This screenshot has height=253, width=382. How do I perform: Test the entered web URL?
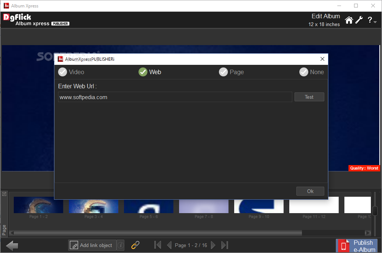[309, 97]
